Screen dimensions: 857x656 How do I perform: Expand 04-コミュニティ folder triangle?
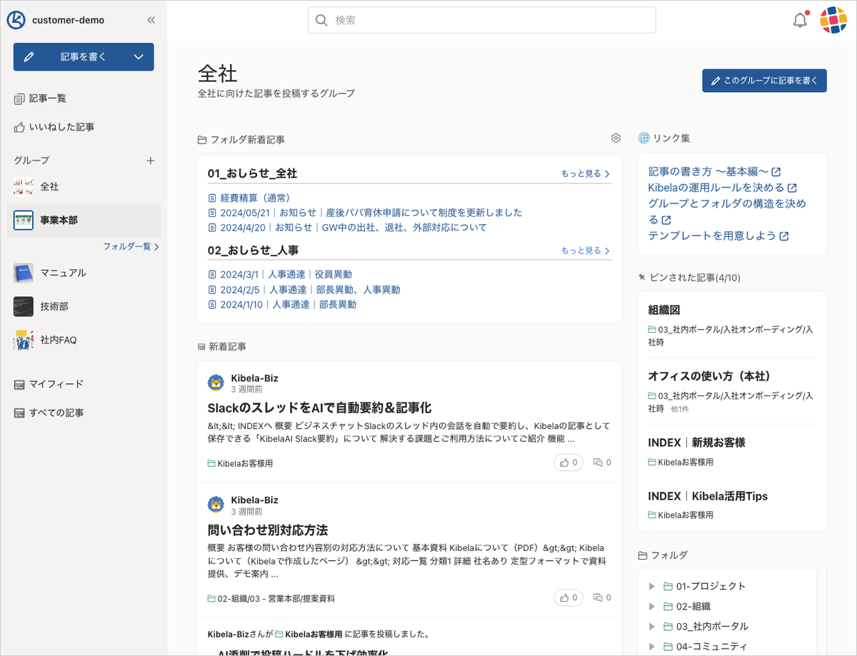pos(651,647)
